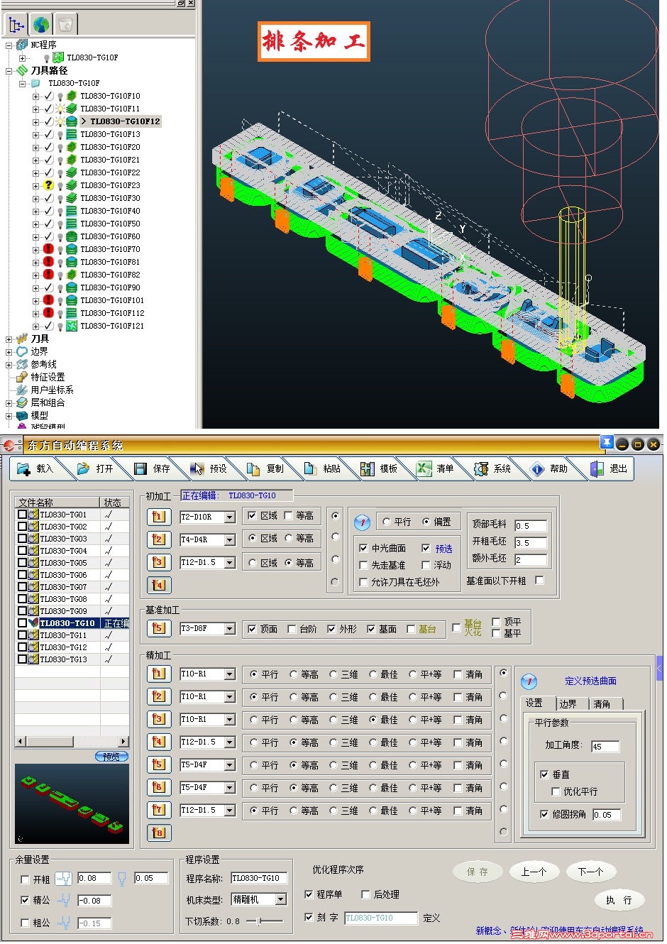Click step 5 icon in 基准加工 section
667x944 pixels.
(159, 628)
